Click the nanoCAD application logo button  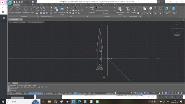tap(10, 3)
